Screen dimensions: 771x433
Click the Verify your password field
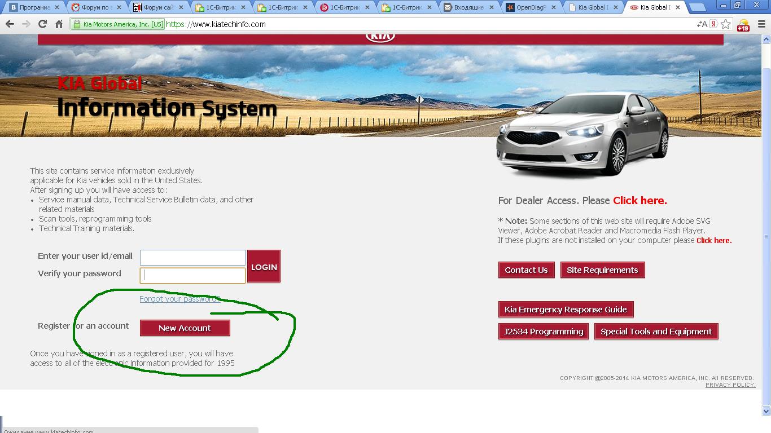(192, 275)
